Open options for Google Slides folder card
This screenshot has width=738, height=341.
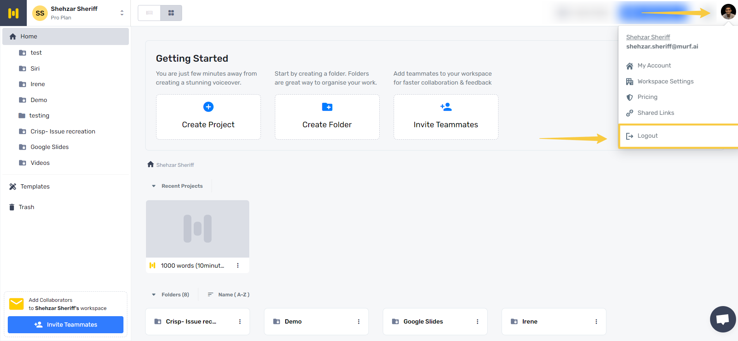(x=478, y=322)
